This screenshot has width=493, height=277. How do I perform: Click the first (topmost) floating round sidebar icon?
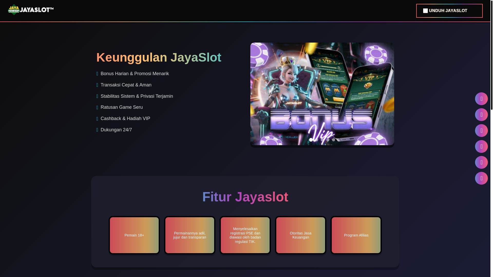(481, 99)
